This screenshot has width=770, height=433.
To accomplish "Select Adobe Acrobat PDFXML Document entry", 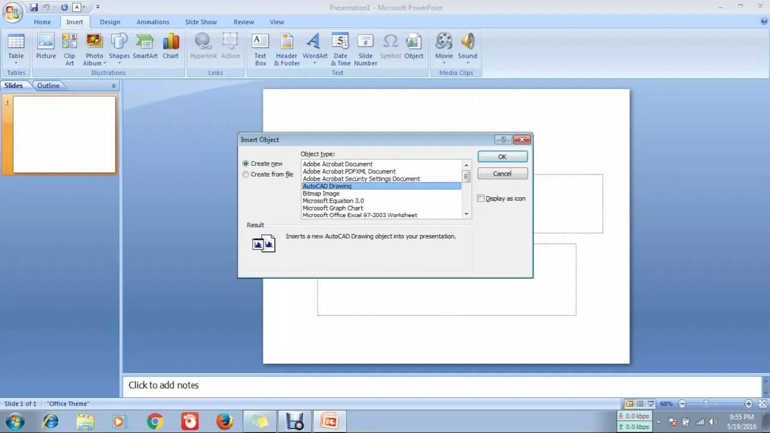I will (x=381, y=171).
